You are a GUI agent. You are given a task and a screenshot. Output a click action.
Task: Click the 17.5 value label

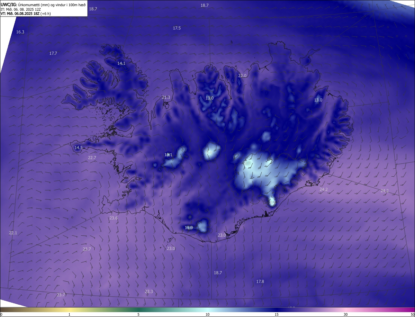177,28
